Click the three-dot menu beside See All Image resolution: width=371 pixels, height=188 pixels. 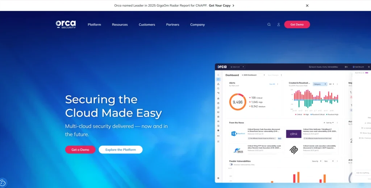[278, 84]
